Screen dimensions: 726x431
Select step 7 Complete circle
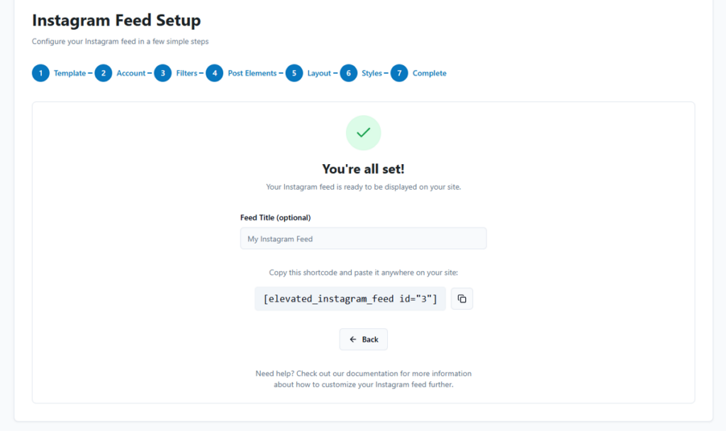[398, 73]
